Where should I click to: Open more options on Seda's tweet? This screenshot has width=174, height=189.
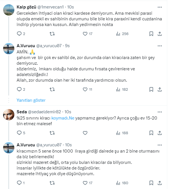pyautogui.click(x=160, y=112)
